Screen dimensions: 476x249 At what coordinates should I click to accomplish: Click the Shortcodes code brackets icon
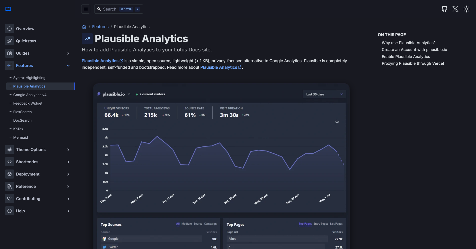pos(10,162)
